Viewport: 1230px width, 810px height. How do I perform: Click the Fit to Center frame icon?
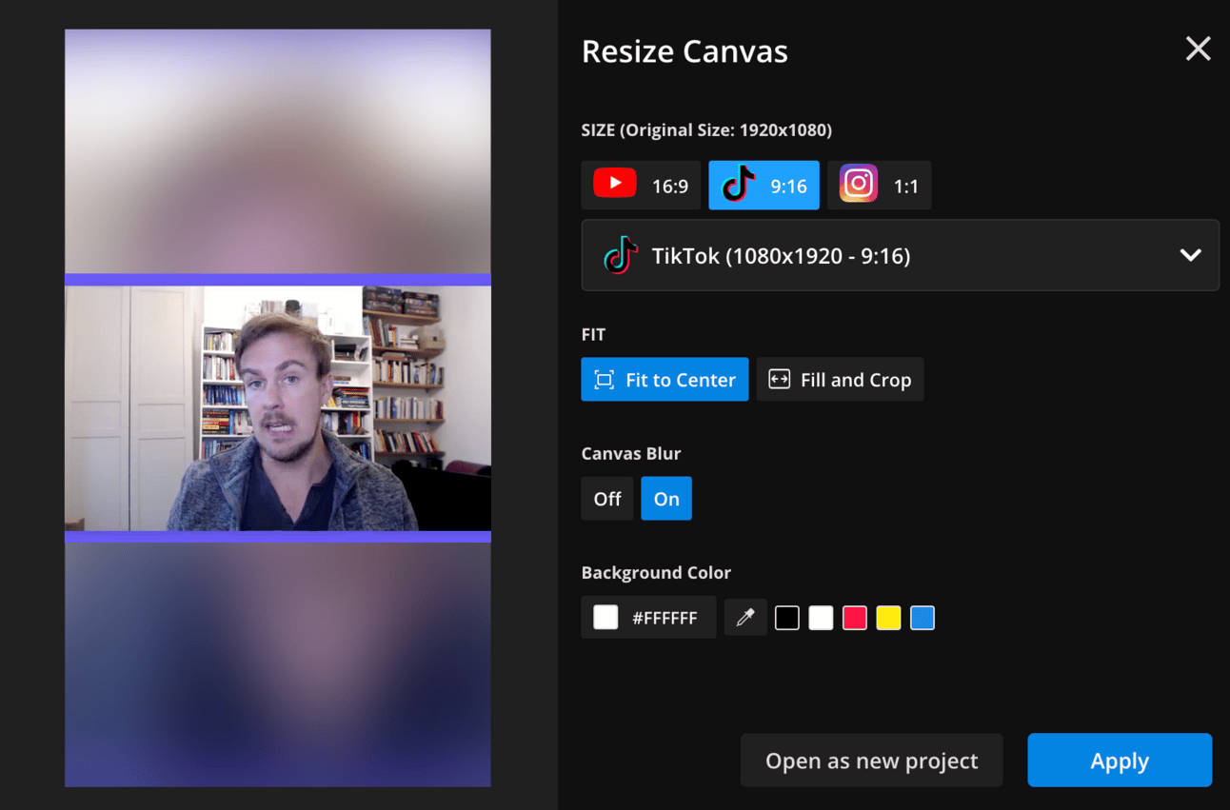pyautogui.click(x=604, y=380)
